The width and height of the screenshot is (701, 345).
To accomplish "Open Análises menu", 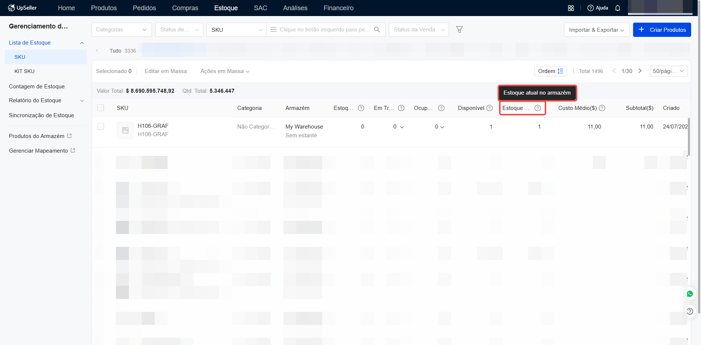I will 295,8.
